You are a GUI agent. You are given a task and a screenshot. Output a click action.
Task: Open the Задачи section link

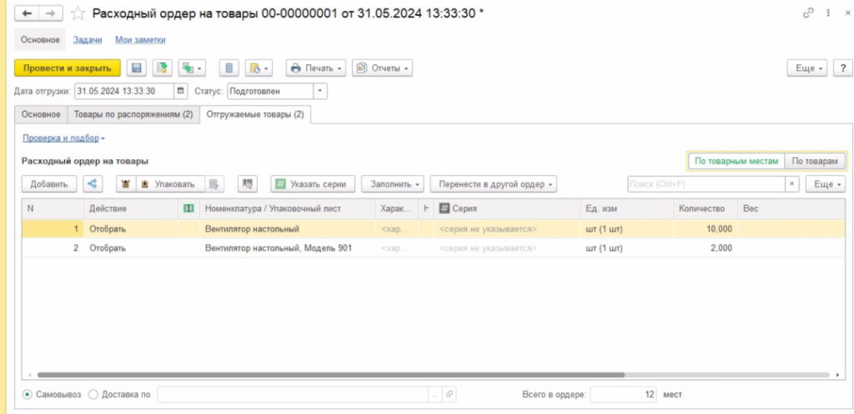click(x=88, y=40)
